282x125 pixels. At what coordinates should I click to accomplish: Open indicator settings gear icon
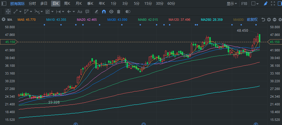[x=280, y=20]
